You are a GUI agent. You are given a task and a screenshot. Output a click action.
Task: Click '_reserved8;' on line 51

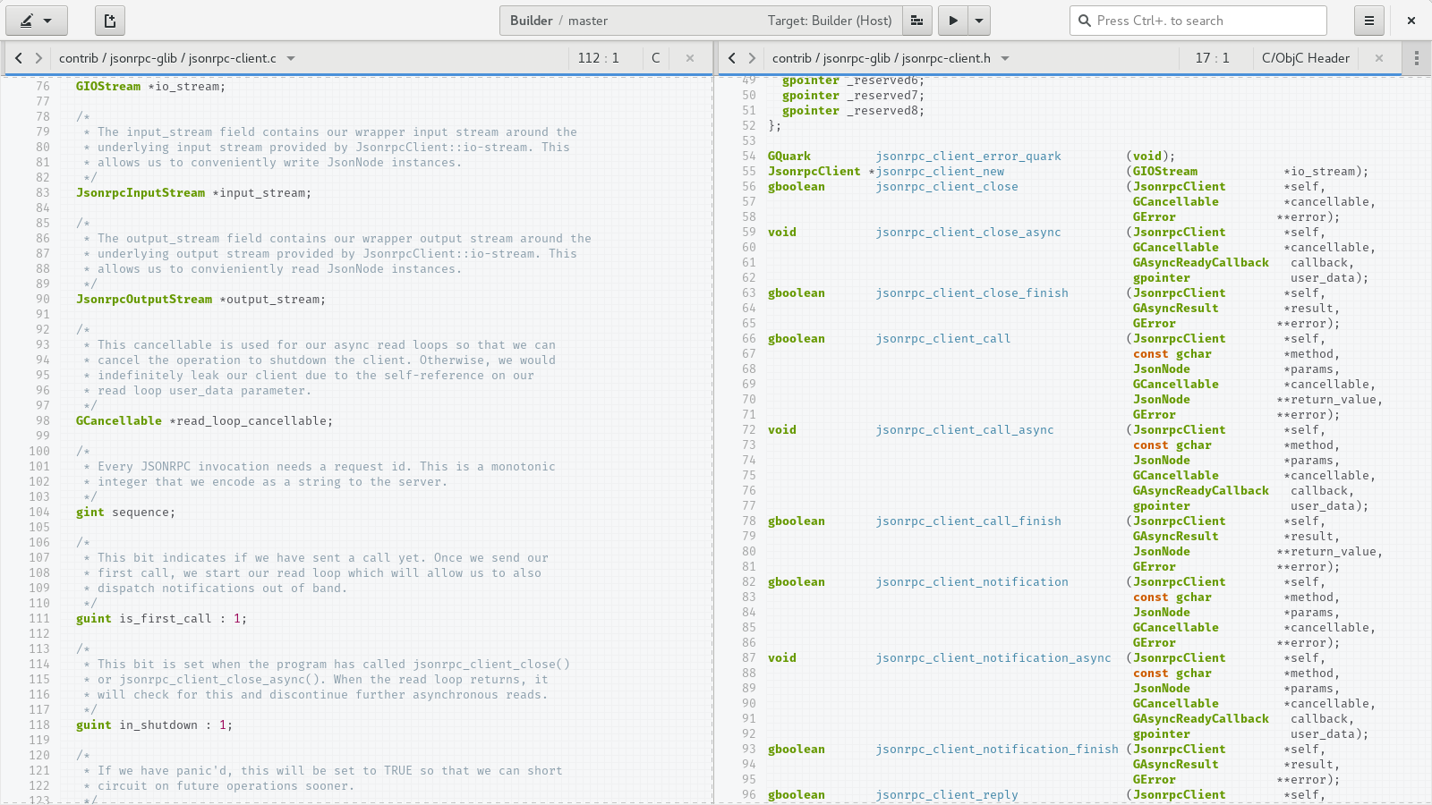[x=886, y=110]
